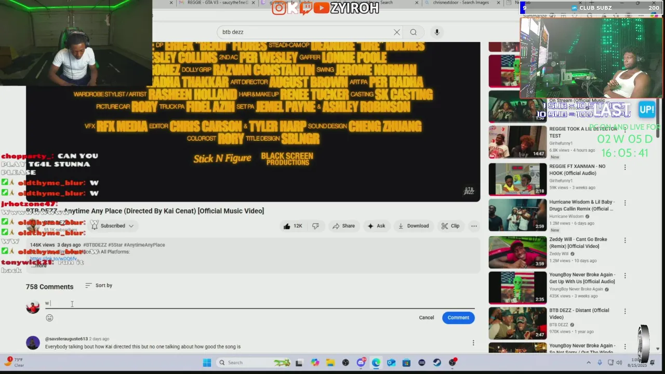This screenshot has height=374, width=665.
Task: Show hidden system tray icons chevron
Action: (589, 363)
